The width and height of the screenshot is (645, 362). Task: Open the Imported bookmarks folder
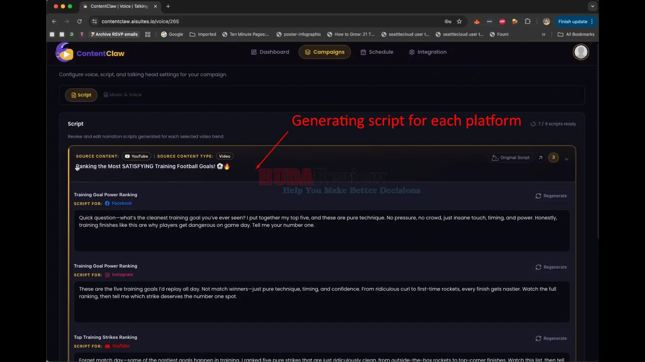(x=203, y=34)
